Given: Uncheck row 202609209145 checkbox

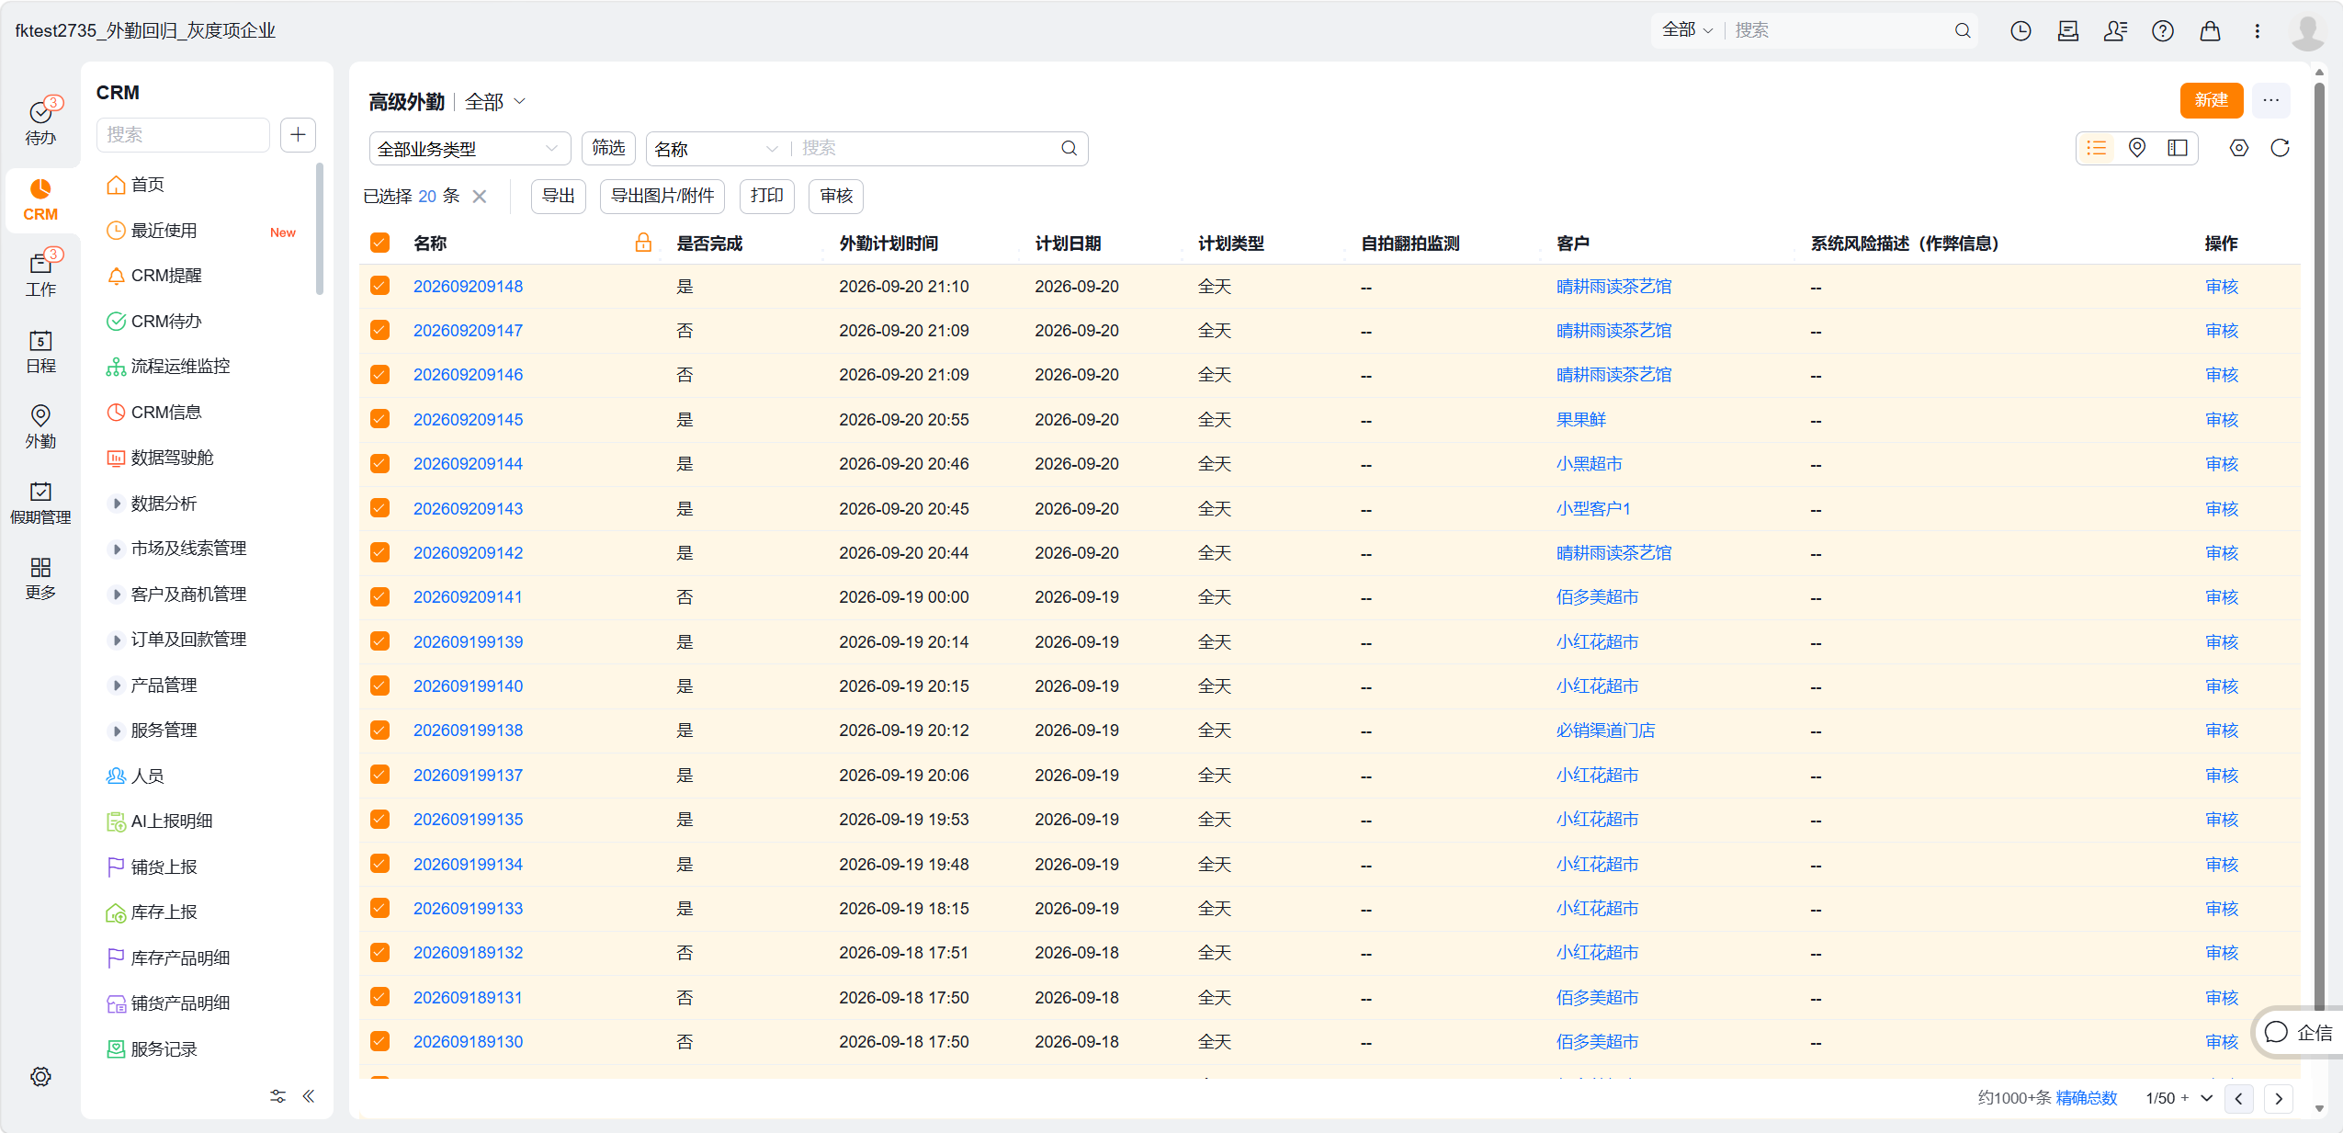Looking at the screenshot, I should [x=379, y=419].
